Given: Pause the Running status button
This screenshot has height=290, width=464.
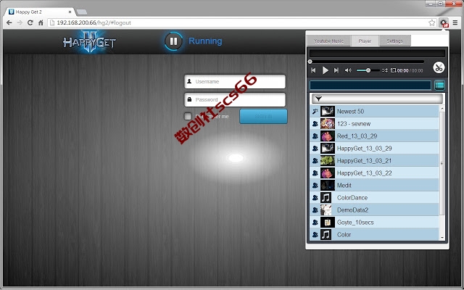Looking at the screenshot, I should pyautogui.click(x=173, y=41).
